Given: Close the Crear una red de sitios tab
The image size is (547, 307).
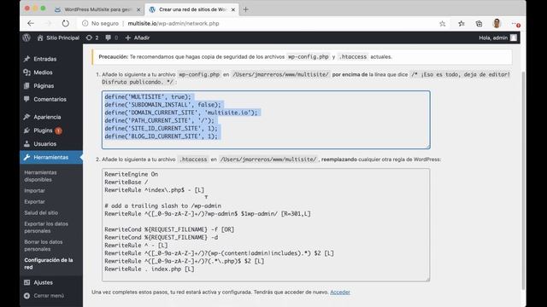Looking at the screenshot, I should (x=233, y=9).
